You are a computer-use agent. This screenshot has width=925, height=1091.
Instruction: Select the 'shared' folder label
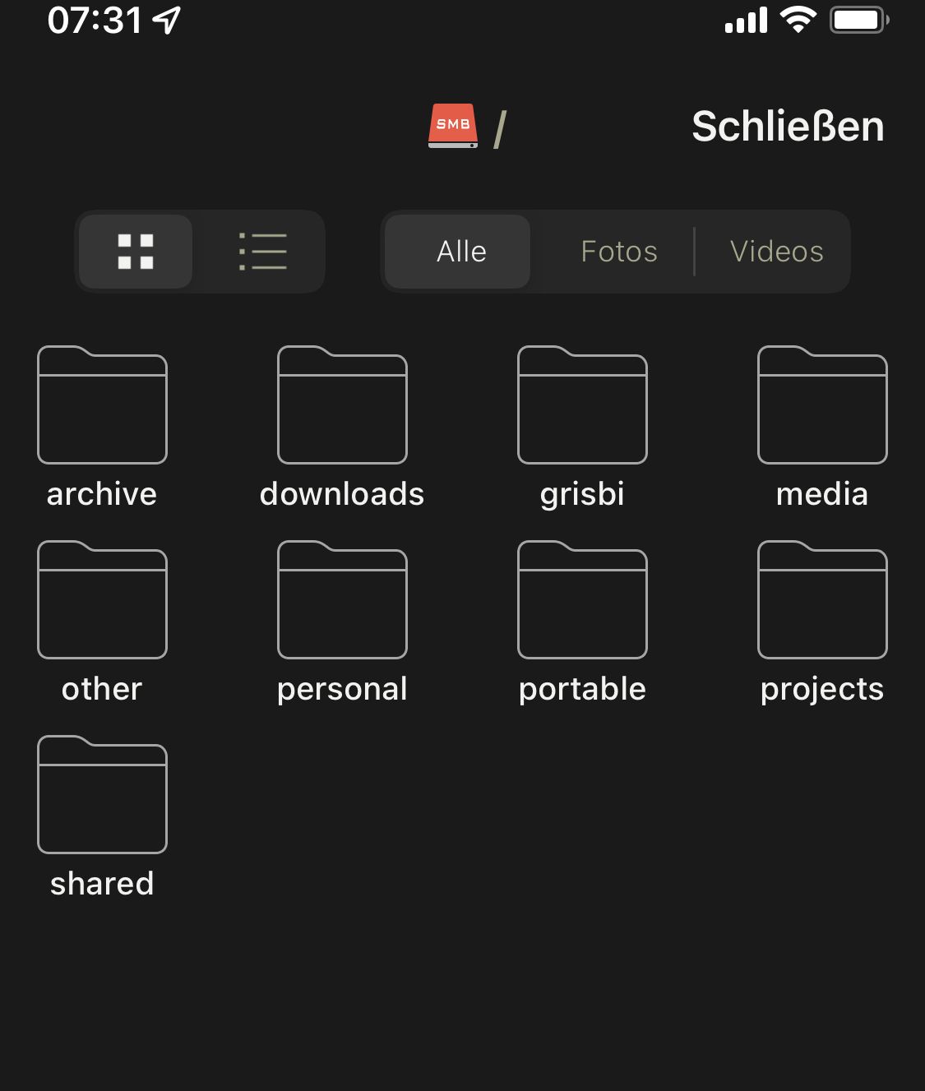(102, 884)
